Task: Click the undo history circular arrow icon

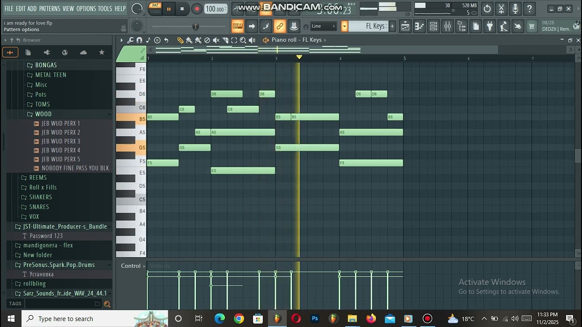Action: click(487, 9)
